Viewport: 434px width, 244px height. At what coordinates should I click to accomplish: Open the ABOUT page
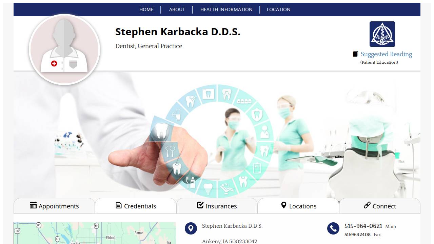(x=177, y=9)
